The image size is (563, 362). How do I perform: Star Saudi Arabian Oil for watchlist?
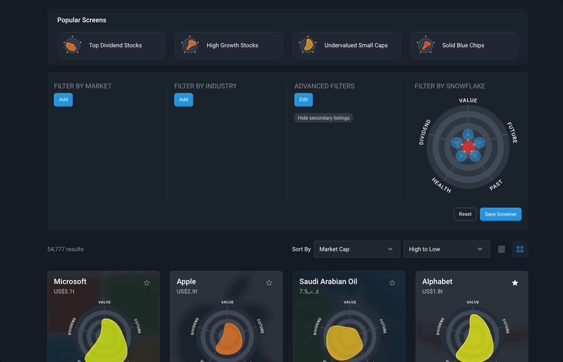(392, 283)
